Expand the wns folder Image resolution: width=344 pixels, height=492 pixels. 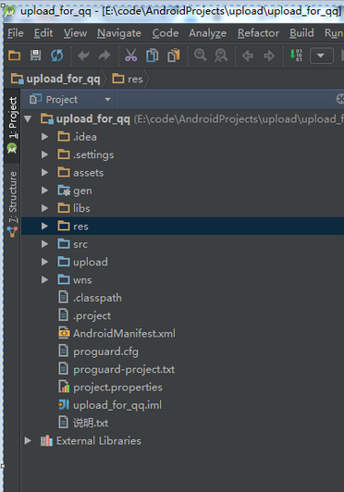coord(45,280)
